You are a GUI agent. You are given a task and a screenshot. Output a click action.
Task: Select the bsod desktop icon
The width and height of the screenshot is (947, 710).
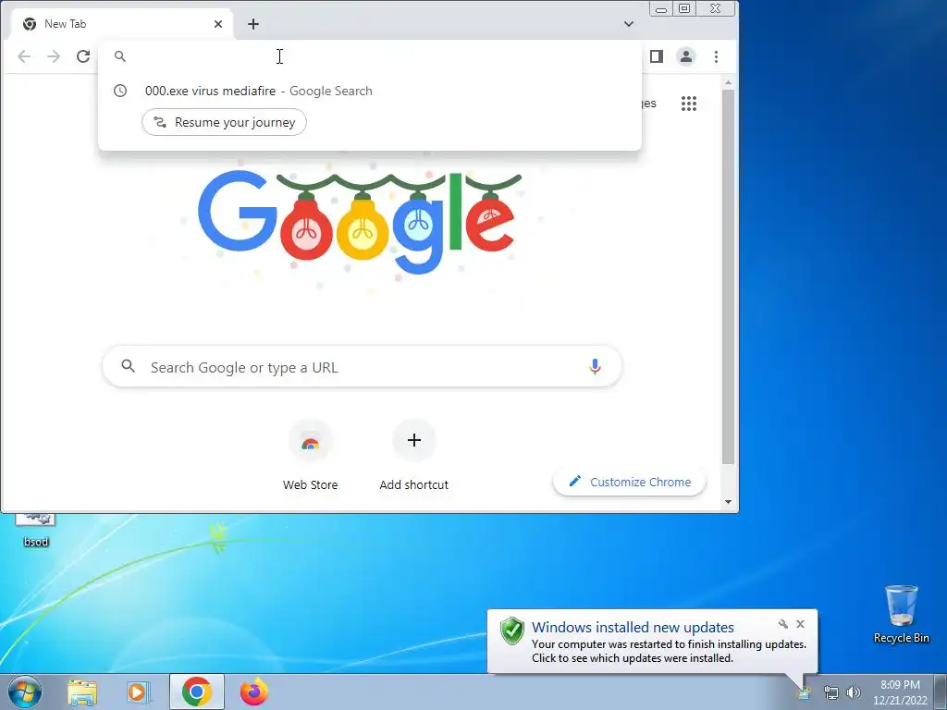[x=36, y=530]
